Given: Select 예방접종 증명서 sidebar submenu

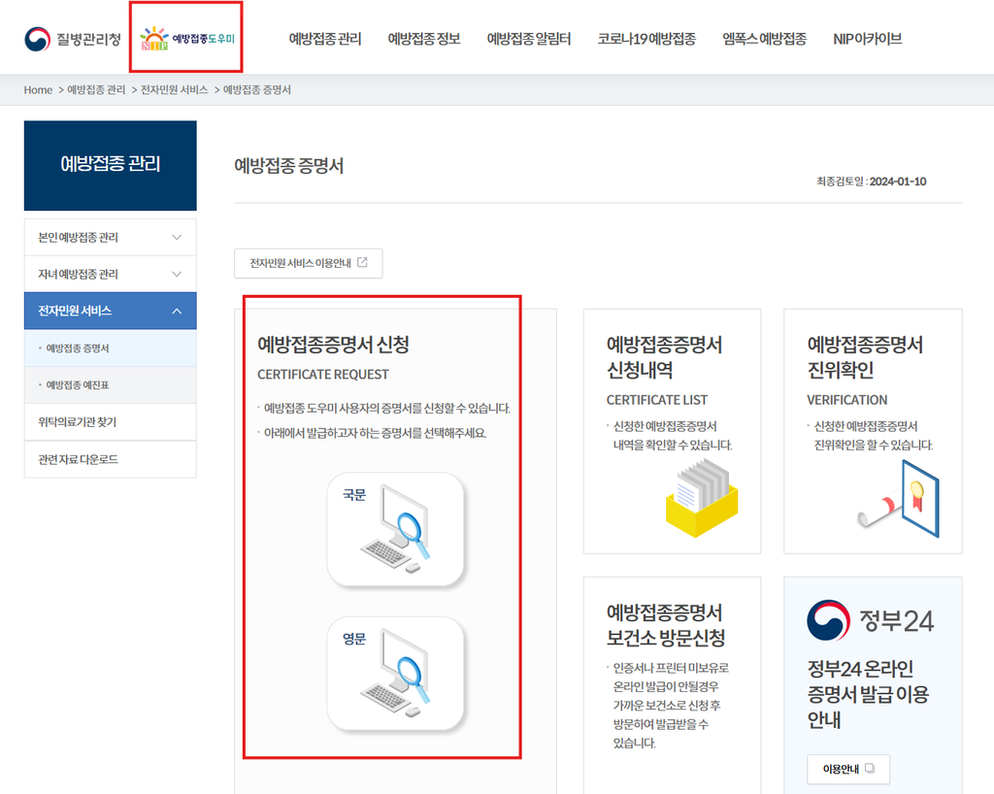Looking at the screenshot, I should click(111, 347).
